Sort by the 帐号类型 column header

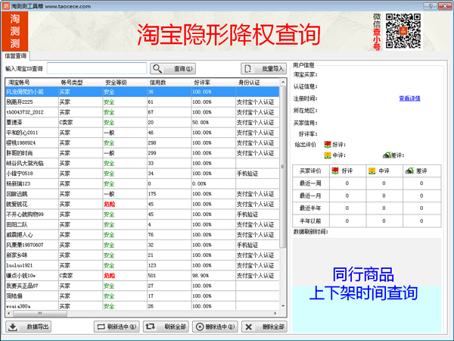[80, 83]
